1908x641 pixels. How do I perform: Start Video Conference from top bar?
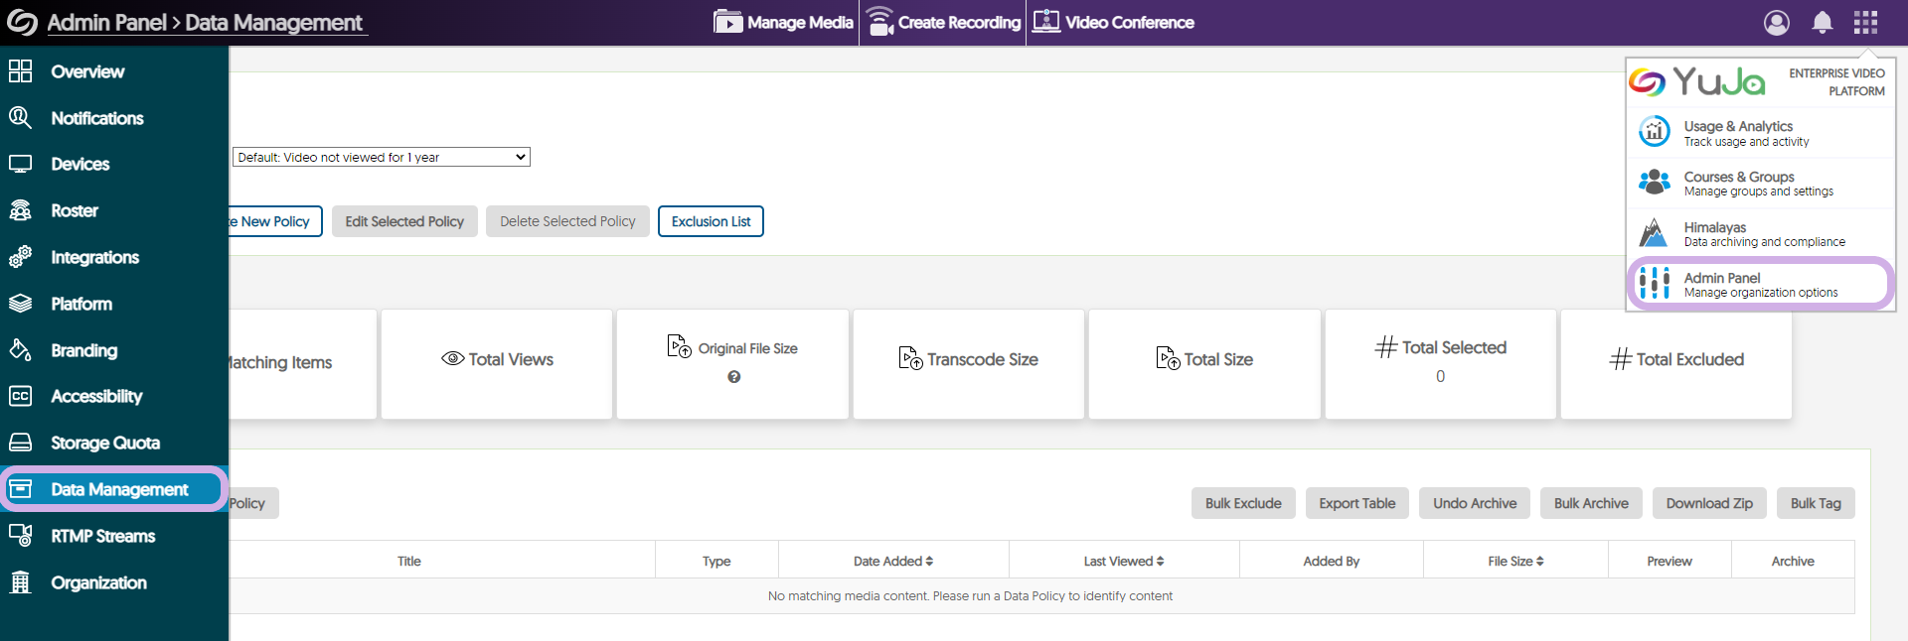[x=1113, y=22]
